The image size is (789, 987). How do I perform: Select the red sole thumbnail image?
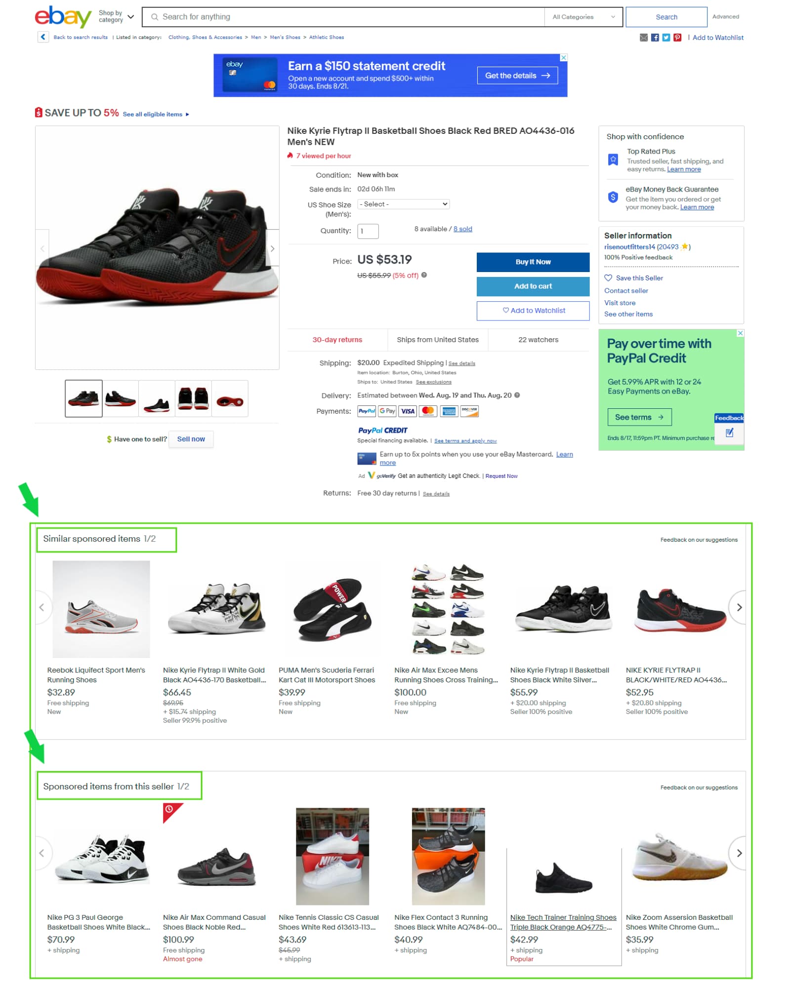click(x=230, y=398)
